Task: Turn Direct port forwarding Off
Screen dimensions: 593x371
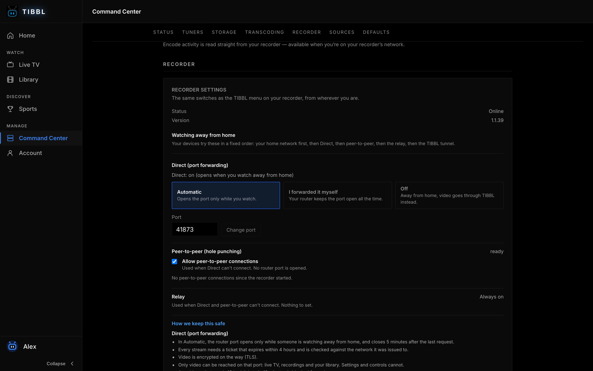Action: pos(449,195)
